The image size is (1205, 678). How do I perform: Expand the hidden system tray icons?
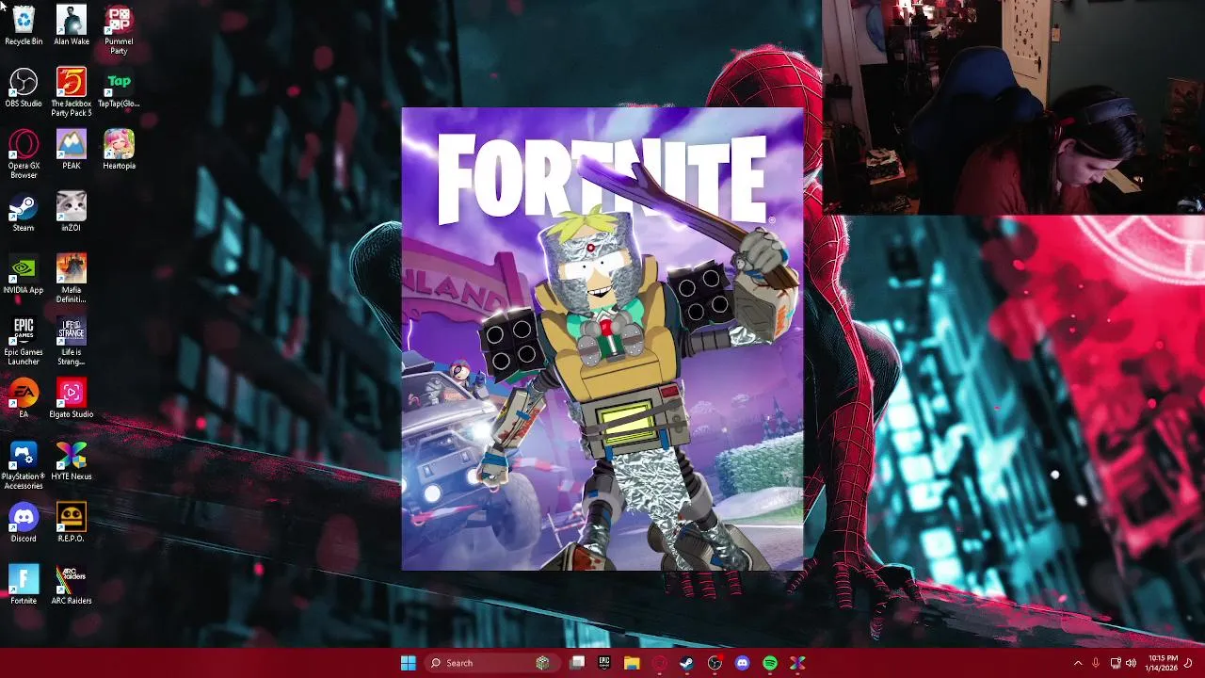(x=1078, y=663)
